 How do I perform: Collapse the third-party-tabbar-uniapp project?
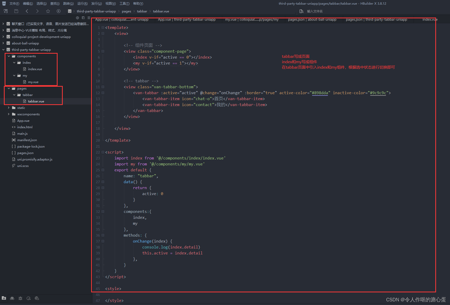click(x=3, y=50)
